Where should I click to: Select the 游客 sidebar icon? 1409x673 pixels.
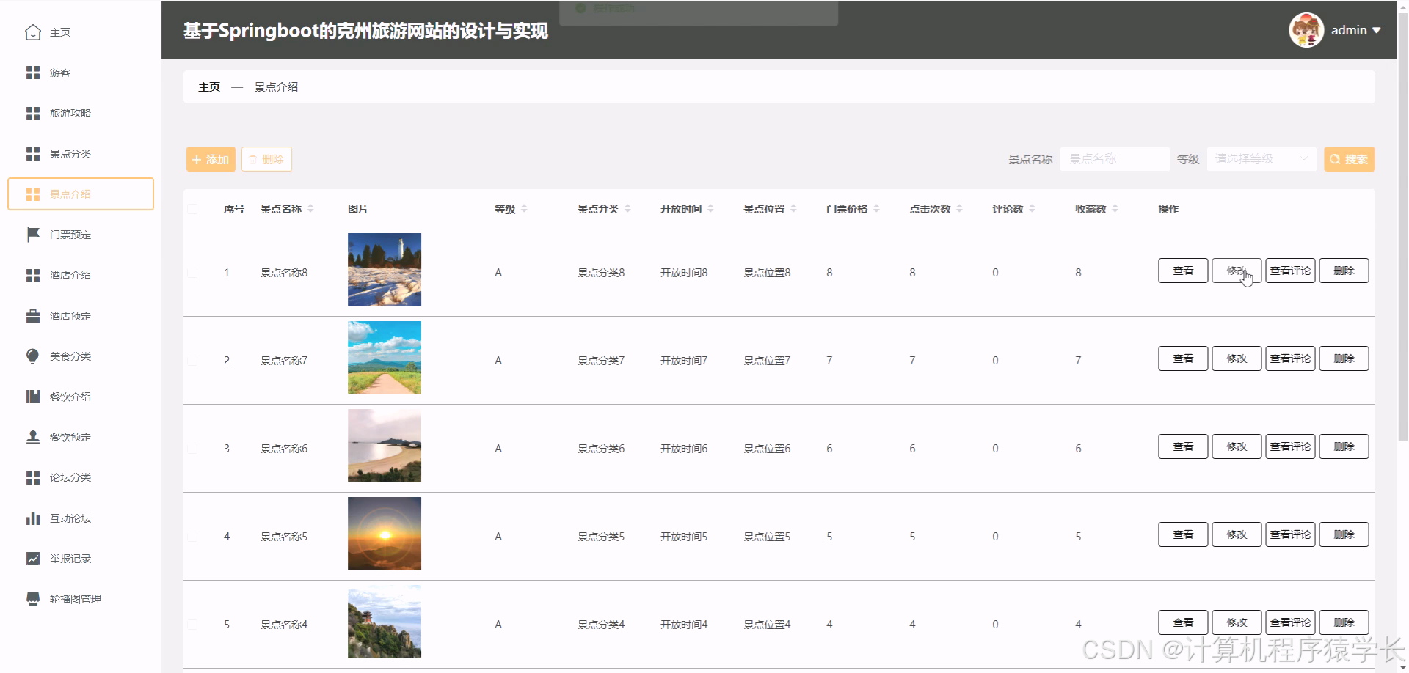[32, 73]
